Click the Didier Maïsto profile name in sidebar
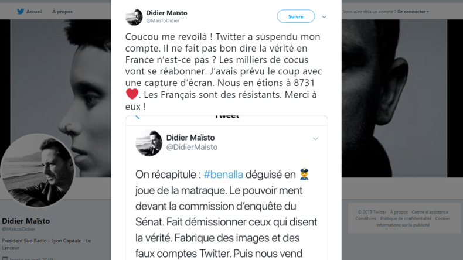Viewport: 463px width, 260px height. (x=26, y=221)
